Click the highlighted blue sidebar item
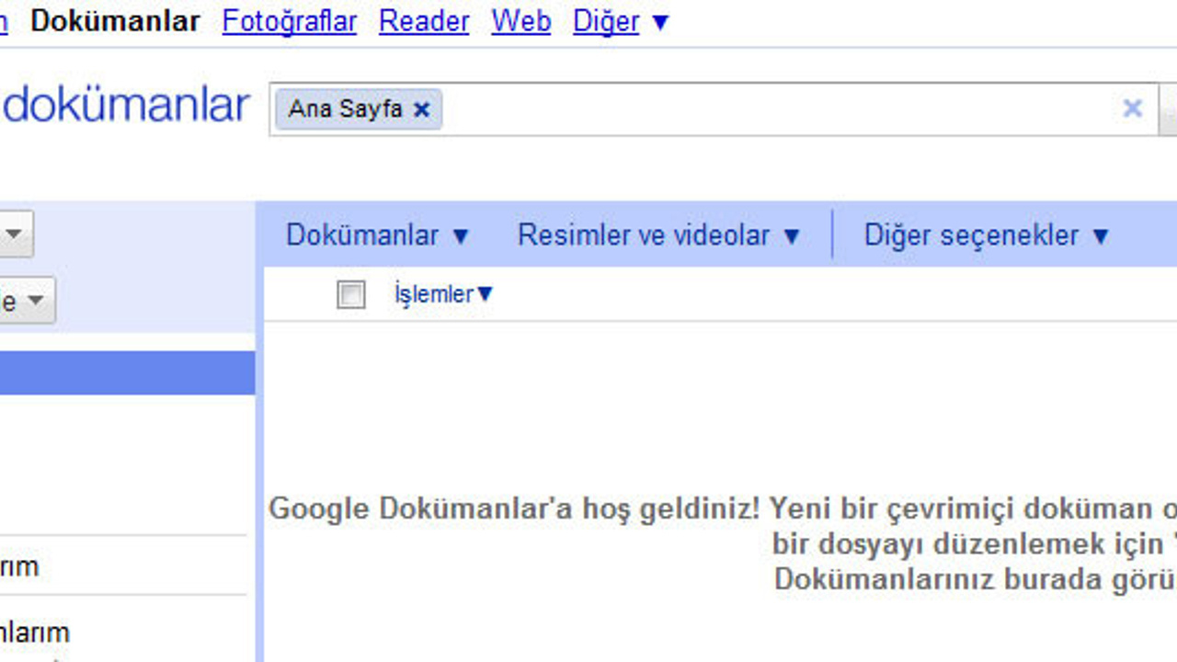This screenshot has width=1177, height=662. point(127,372)
